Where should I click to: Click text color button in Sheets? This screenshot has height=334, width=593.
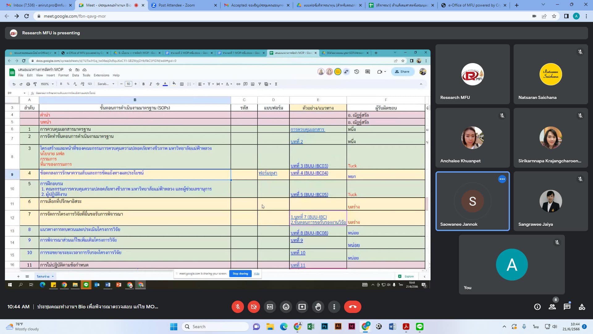pyautogui.click(x=165, y=84)
